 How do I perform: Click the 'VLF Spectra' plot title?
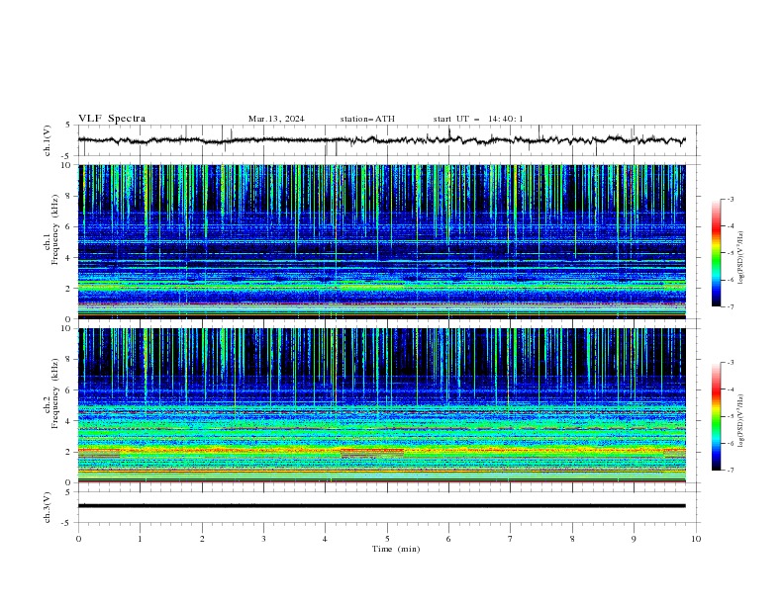[112, 119]
